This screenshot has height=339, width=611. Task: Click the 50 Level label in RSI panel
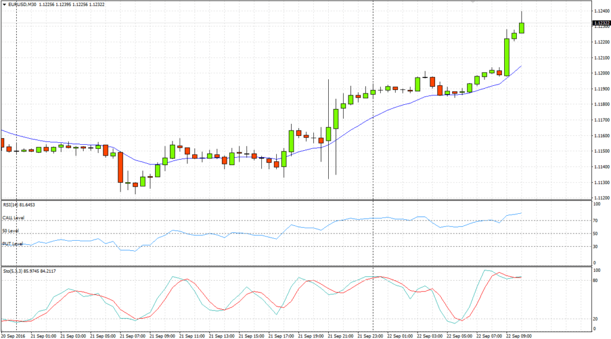pos(11,231)
